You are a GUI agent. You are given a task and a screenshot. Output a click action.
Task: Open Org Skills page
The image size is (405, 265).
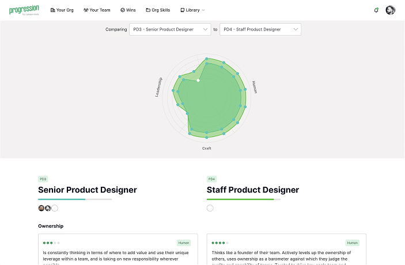[x=158, y=10]
